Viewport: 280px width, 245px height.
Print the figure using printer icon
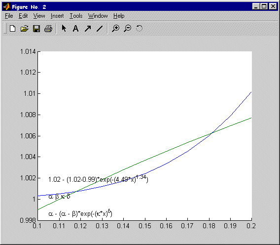pos(48,29)
